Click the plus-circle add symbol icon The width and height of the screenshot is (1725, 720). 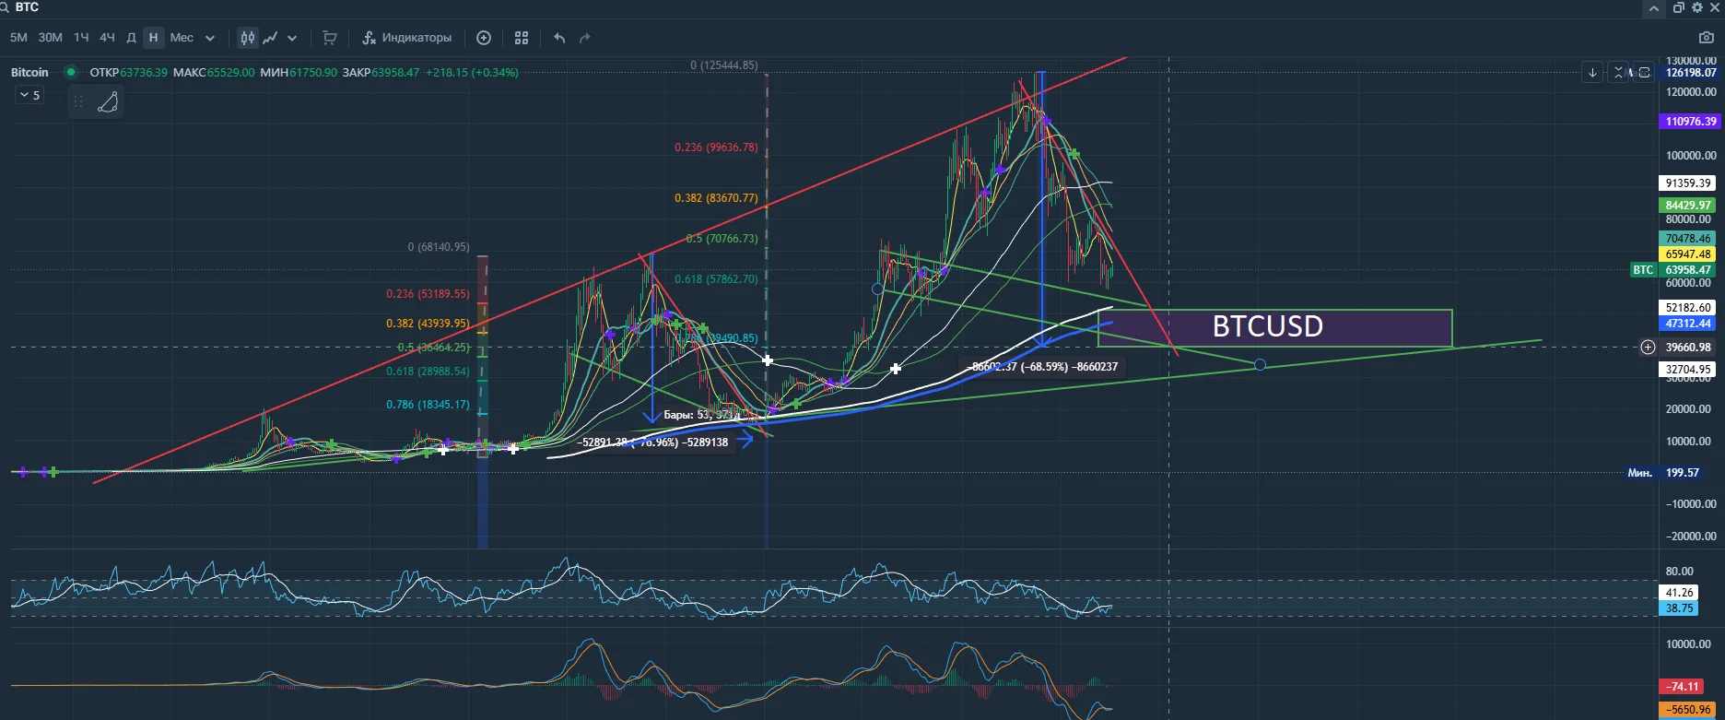point(484,38)
